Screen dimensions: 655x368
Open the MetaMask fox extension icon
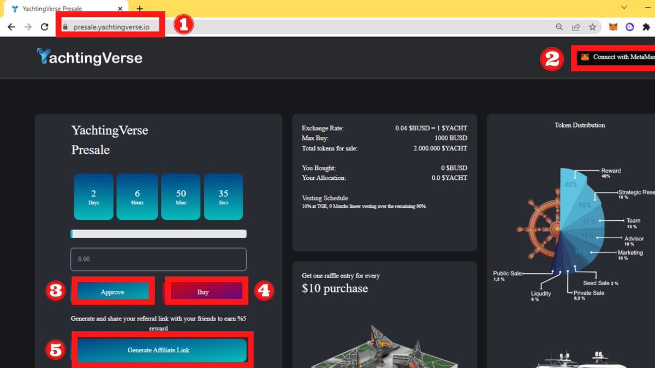pyautogui.click(x=614, y=27)
